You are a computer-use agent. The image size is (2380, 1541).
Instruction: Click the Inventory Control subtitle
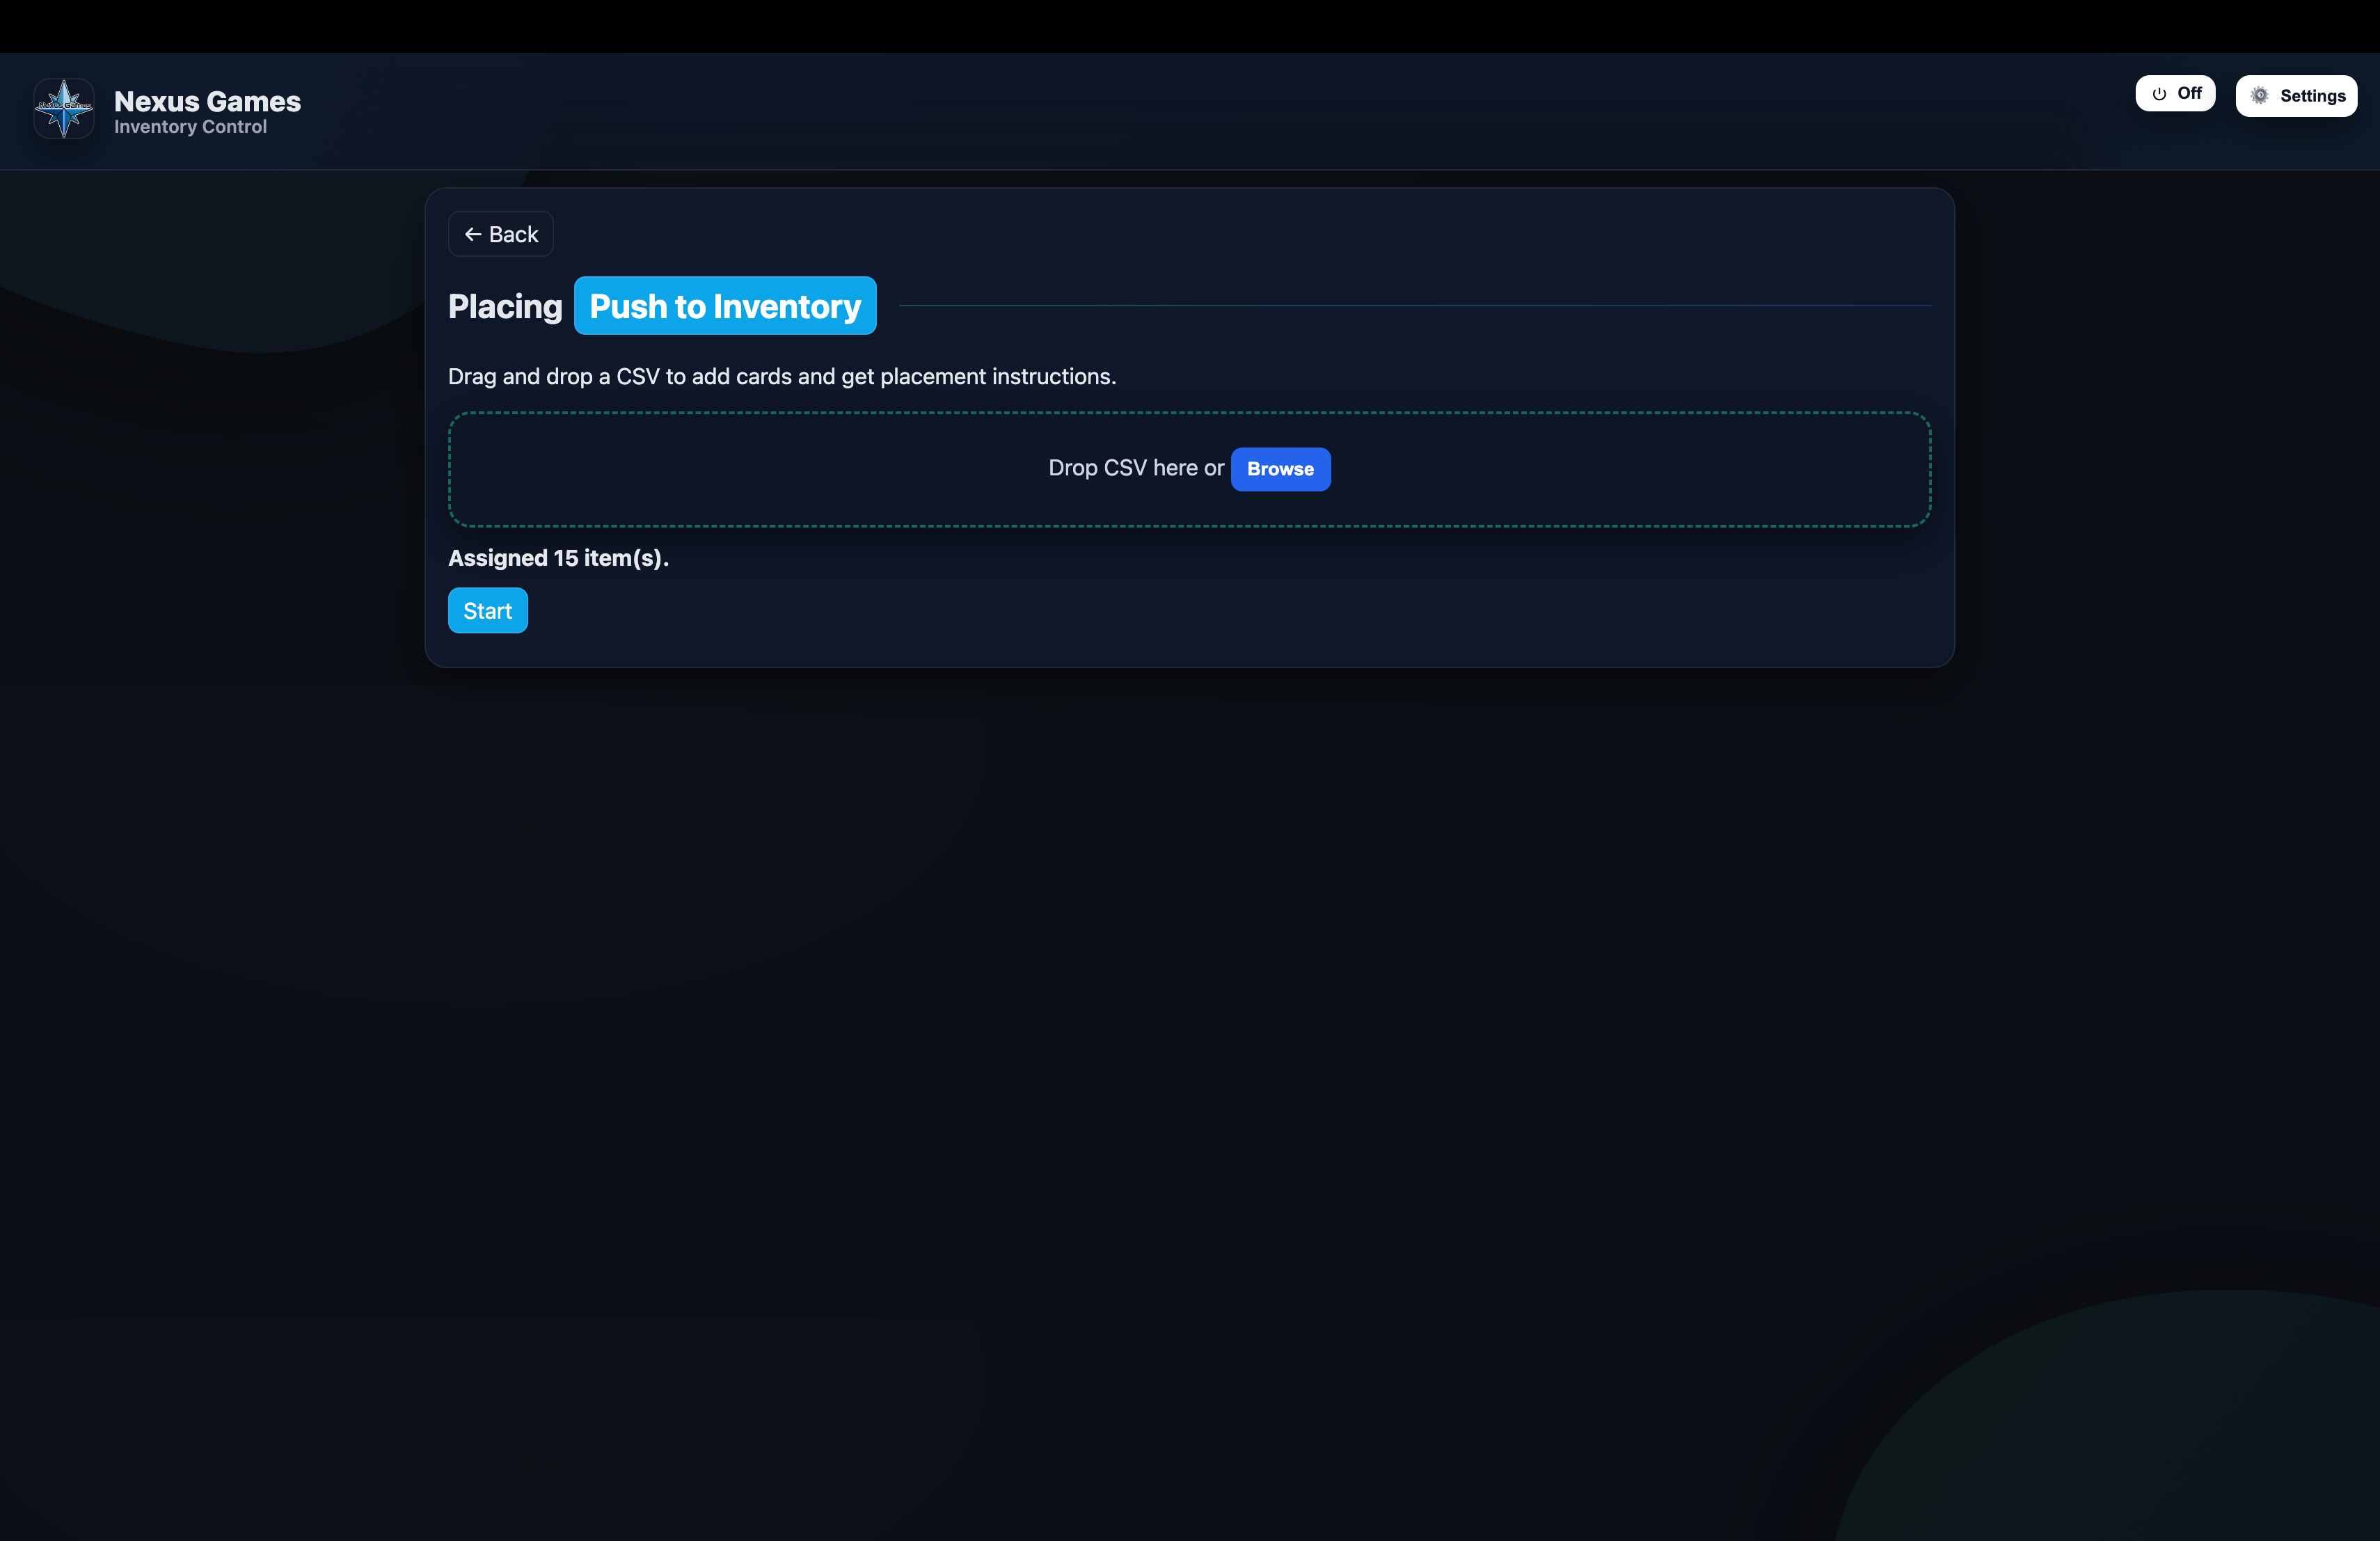point(190,127)
